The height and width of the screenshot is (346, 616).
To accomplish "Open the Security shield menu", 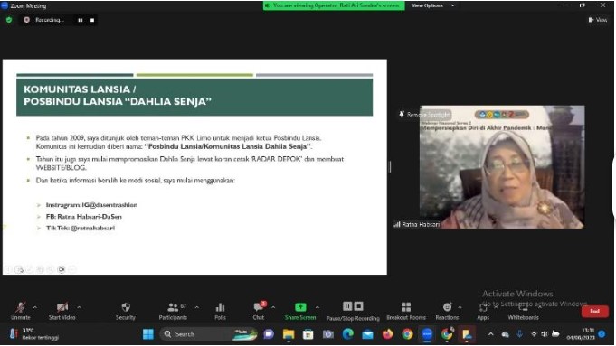I will [126, 311].
